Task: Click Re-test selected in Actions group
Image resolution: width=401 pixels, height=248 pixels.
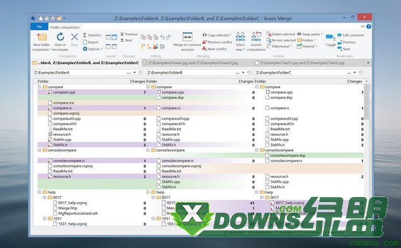Action: 281,40
